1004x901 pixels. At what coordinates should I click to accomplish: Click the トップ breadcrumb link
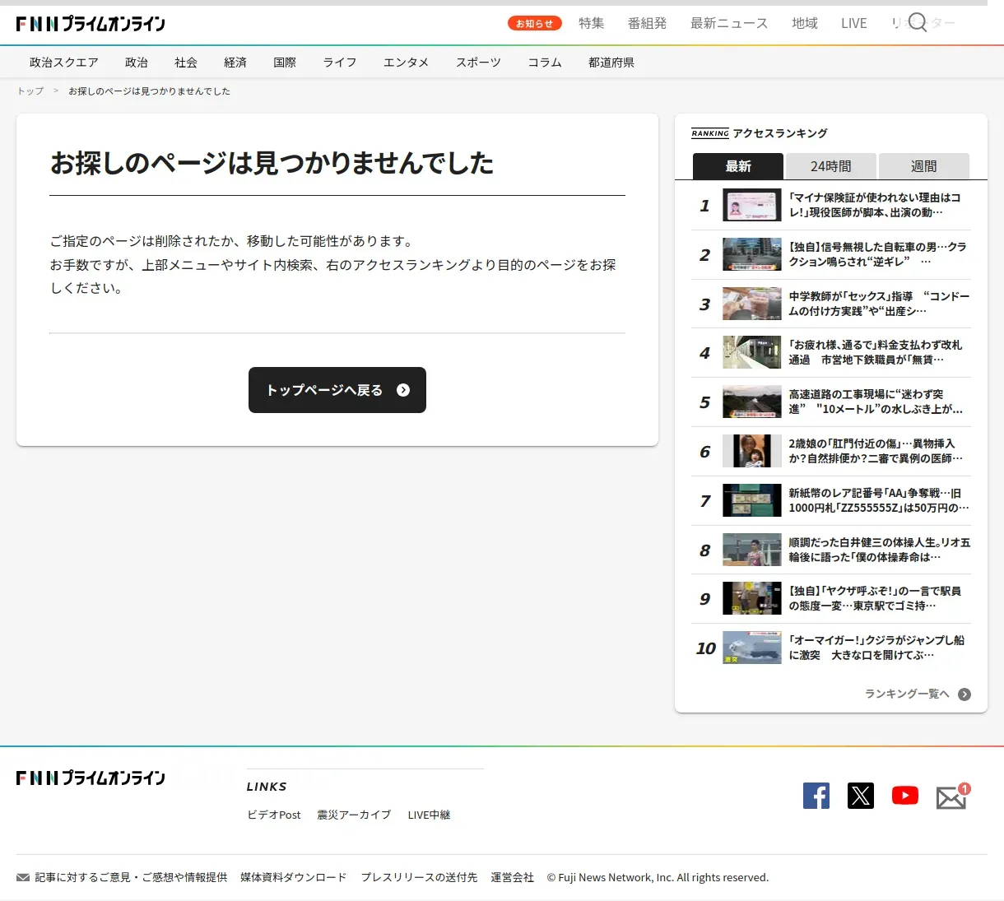point(30,91)
